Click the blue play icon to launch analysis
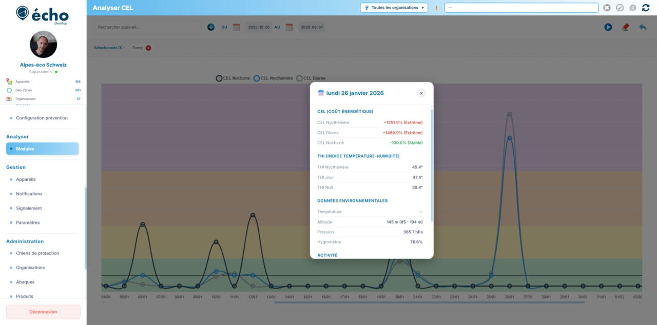The image size is (657, 325). pyautogui.click(x=608, y=27)
